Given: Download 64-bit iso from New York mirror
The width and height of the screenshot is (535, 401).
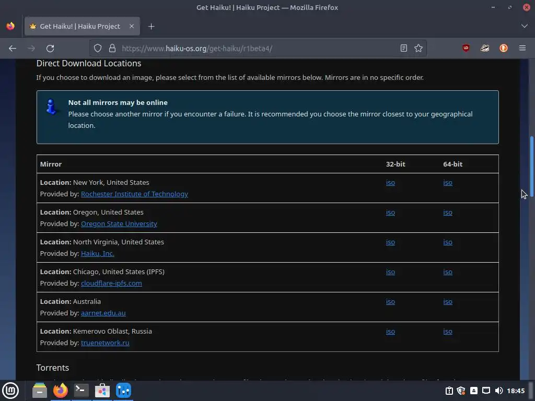Looking at the screenshot, I should 448,182.
